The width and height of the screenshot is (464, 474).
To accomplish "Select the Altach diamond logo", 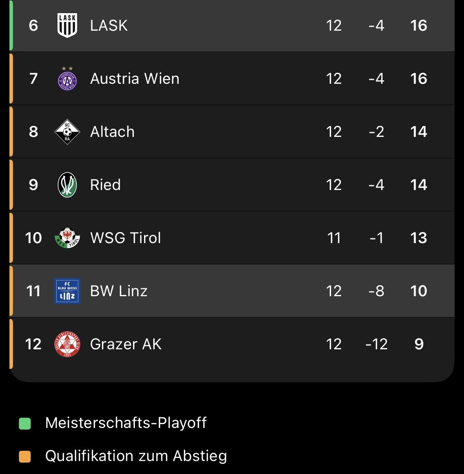I will [x=67, y=132].
